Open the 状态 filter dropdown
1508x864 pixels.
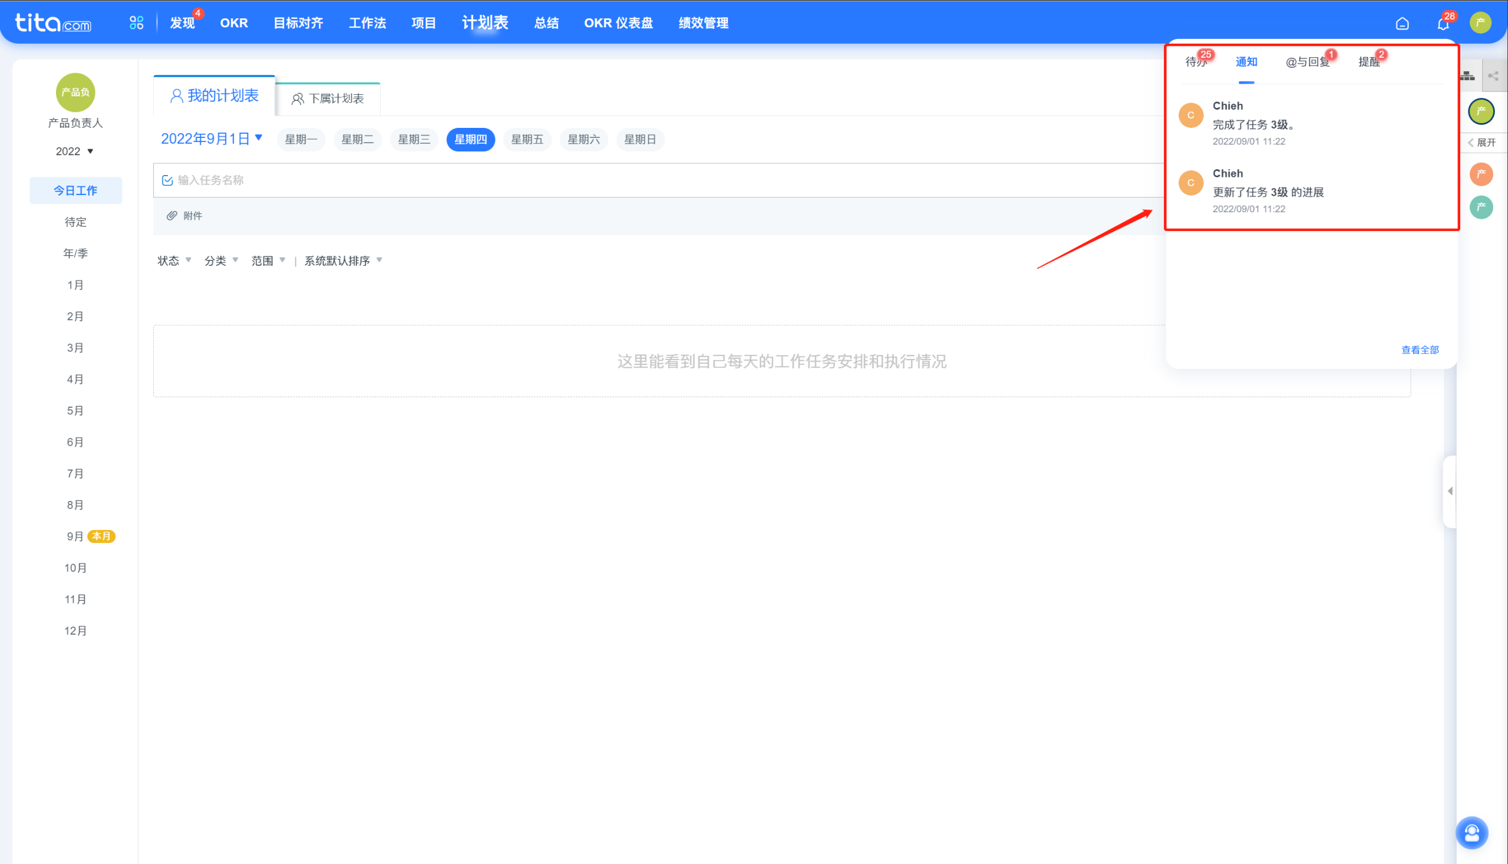coord(174,260)
